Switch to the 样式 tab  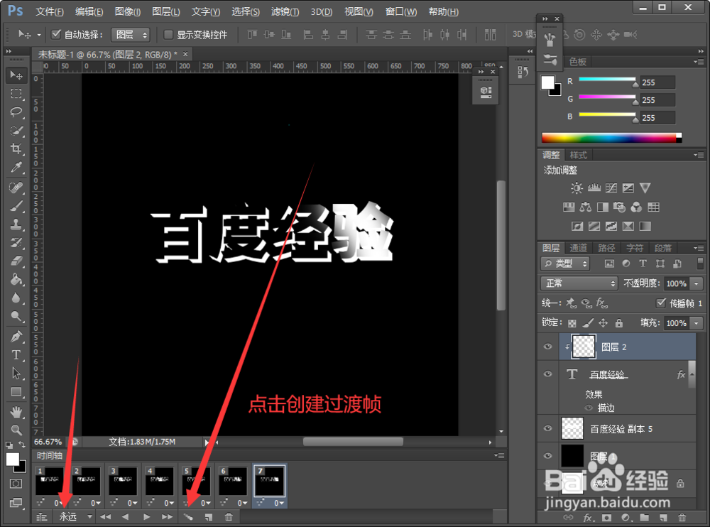(578, 155)
